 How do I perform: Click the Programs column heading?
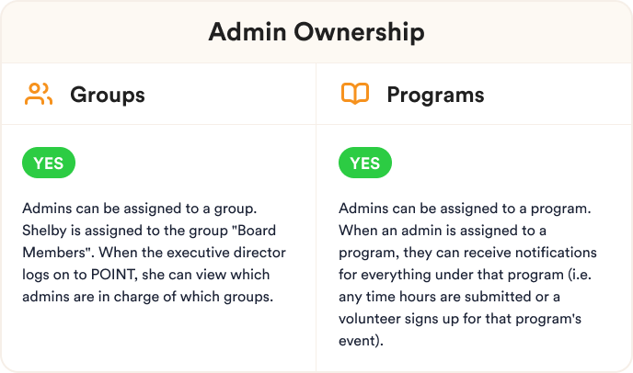coord(435,96)
